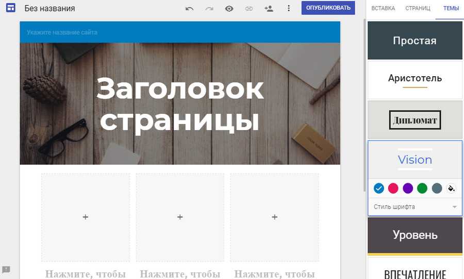Switch to the Страницы tab

418,8
